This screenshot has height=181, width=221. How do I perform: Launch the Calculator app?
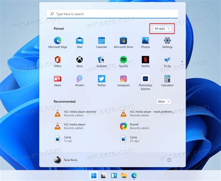[x=167, y=80]
